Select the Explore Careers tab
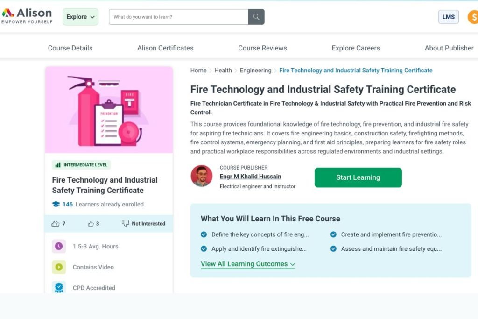 (356, 48)
